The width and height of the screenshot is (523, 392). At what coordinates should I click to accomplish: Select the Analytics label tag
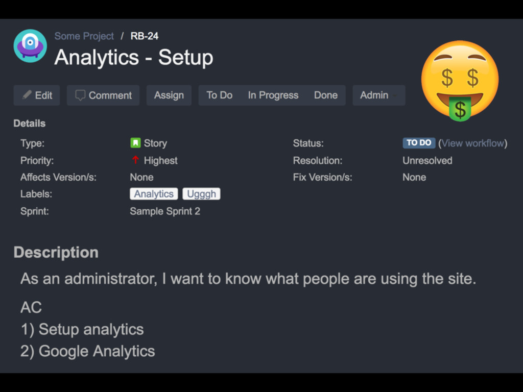[x=154, y=194]
